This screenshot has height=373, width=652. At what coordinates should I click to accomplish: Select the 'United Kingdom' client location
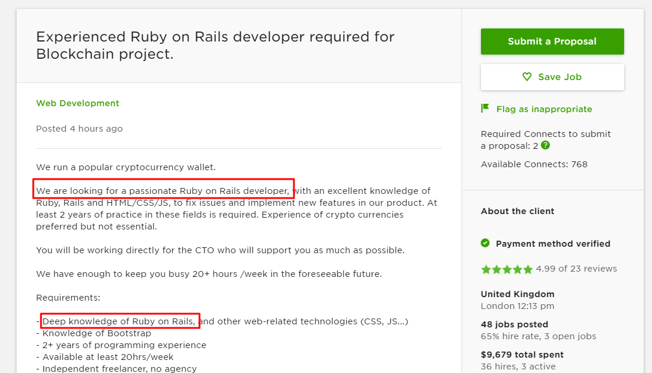pyautogui.click(x=517, y=294)
